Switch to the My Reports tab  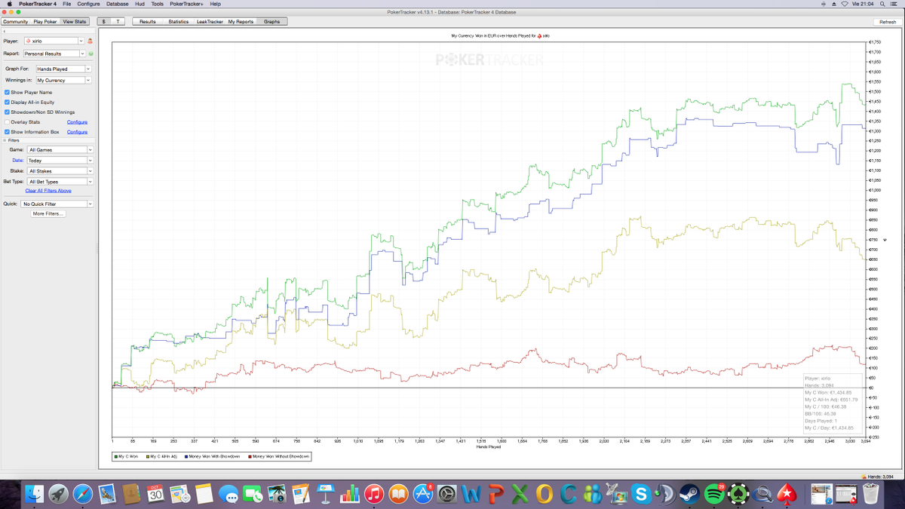pyautogui.click(x=241, y=21)
